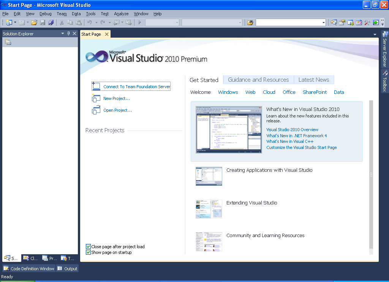
Task: Open Object Browser toolbar icon
Action: click(359, 22)
